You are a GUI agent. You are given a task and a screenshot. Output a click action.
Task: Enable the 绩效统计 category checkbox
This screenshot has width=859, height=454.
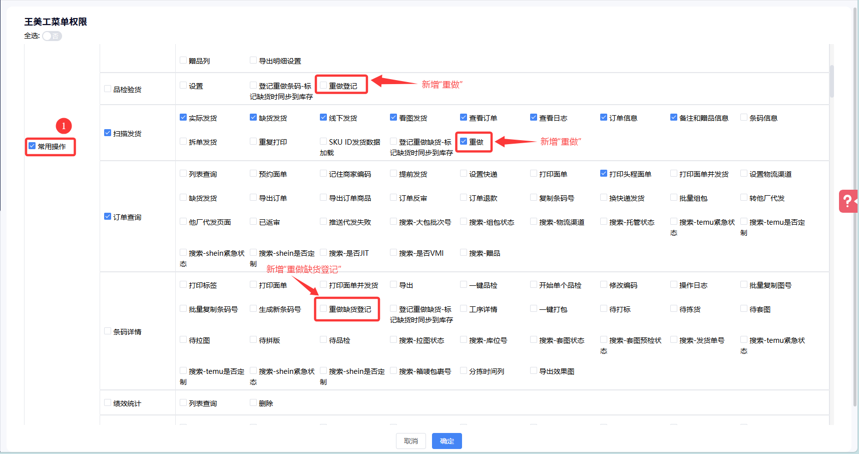[108, 403]
